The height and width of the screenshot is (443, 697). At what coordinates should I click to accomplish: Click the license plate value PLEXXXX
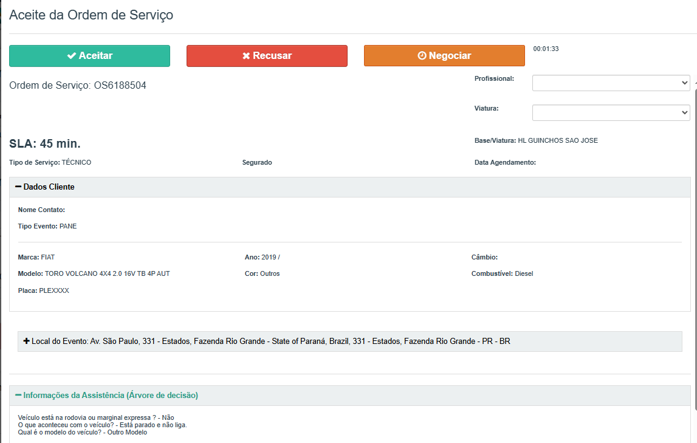[x=54, y=291]
